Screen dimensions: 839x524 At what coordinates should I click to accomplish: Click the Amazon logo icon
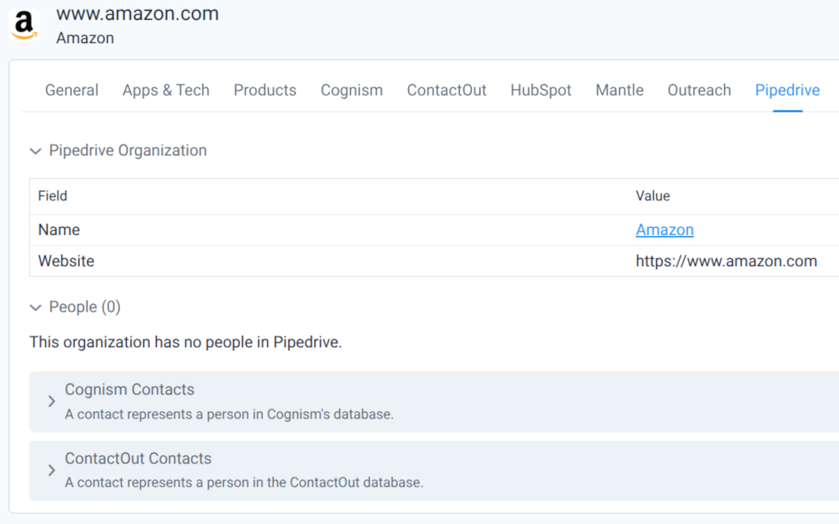pyautogui.click(x=24, y=26)
